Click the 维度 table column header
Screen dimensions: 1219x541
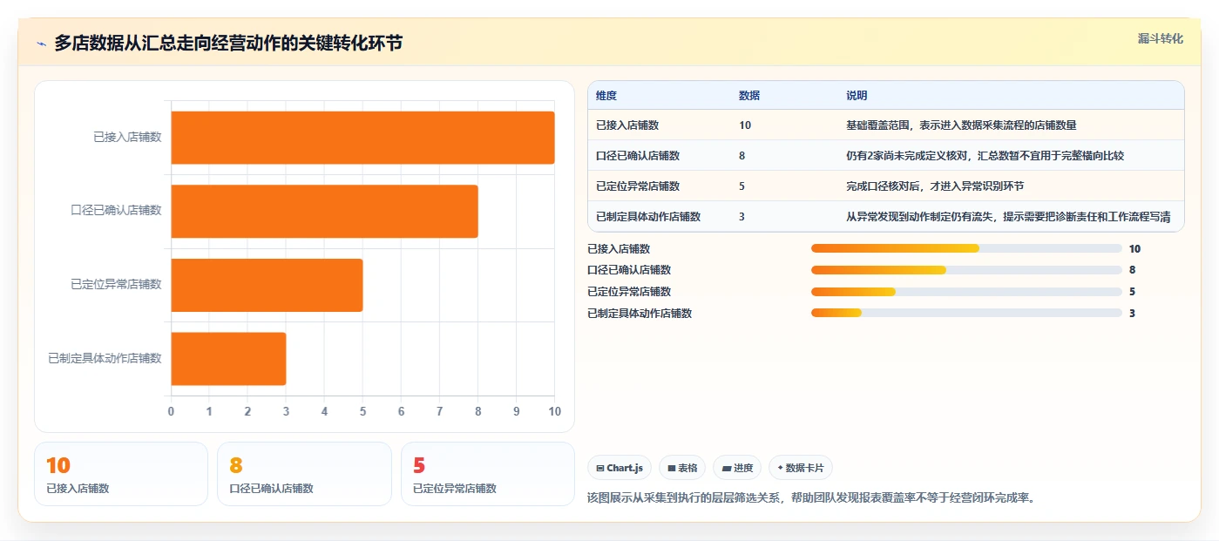click(x=606, y=95)
